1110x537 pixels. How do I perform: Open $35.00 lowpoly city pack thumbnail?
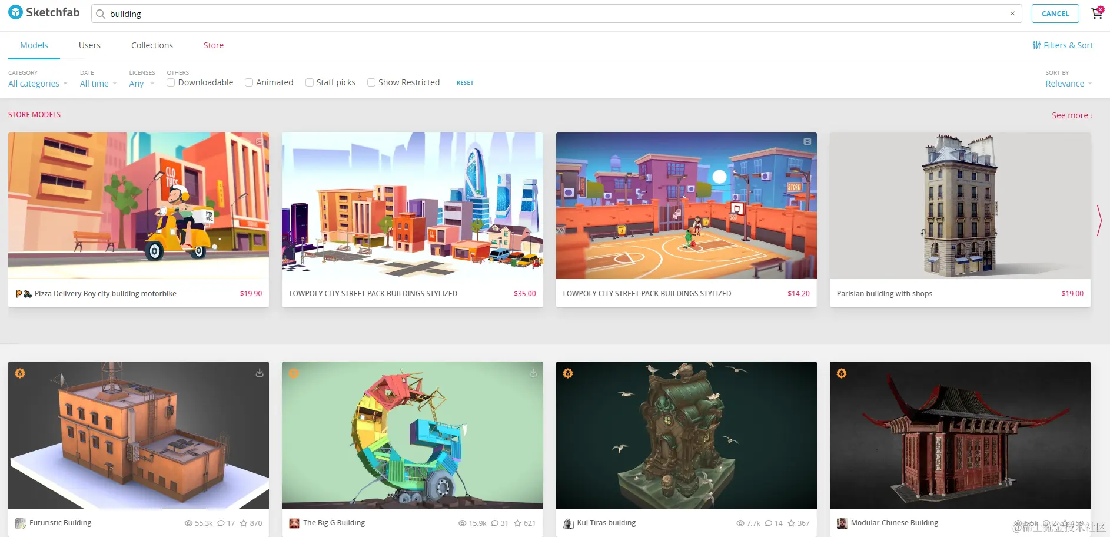click(413, 205)
